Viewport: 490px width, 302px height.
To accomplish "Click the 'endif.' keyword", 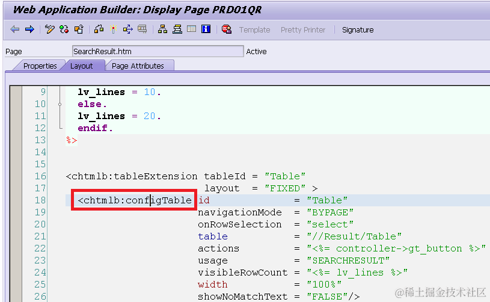I will pos(96,128).
